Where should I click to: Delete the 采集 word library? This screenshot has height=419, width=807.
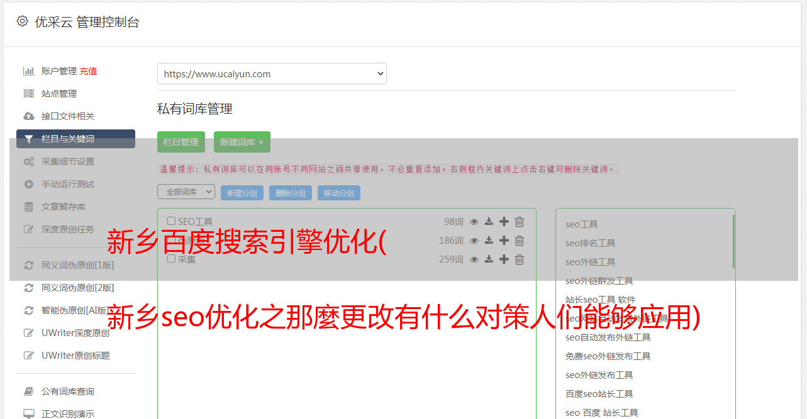pyautogui.click(x=520, y=259)
